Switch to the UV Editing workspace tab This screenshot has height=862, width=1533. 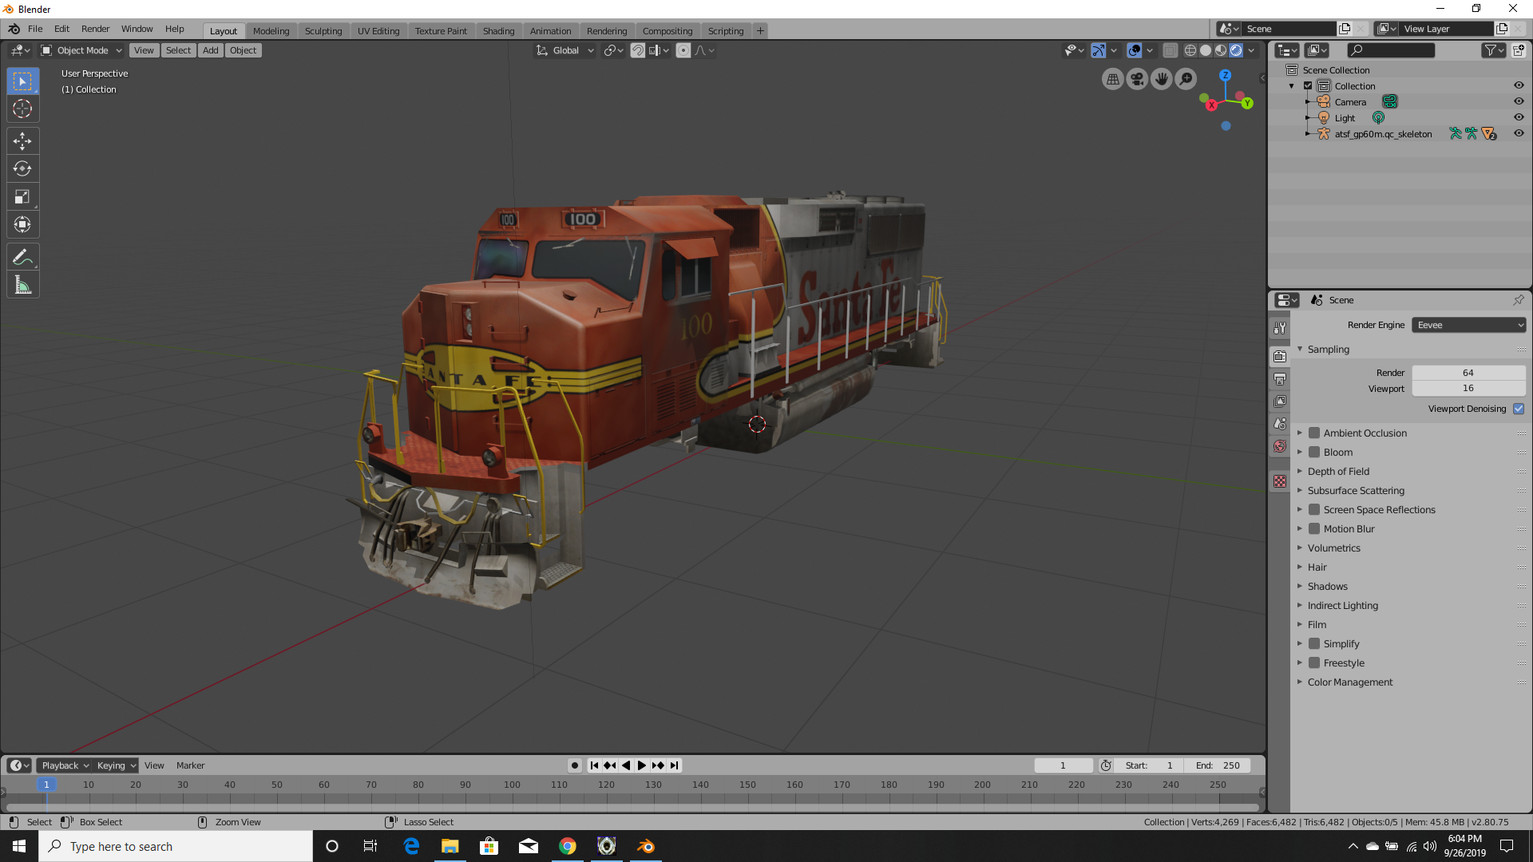click(378, 31)
